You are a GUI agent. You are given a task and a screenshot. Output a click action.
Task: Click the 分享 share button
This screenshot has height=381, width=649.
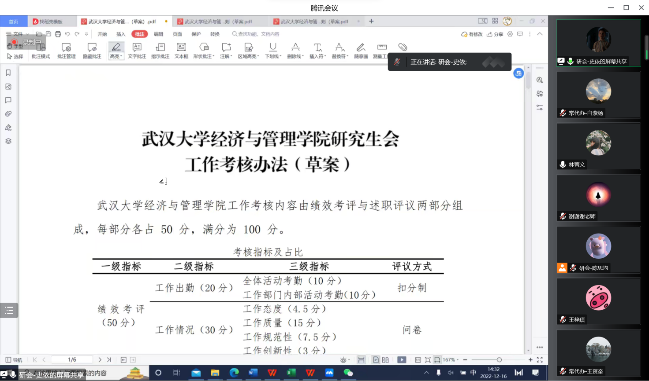495,34
